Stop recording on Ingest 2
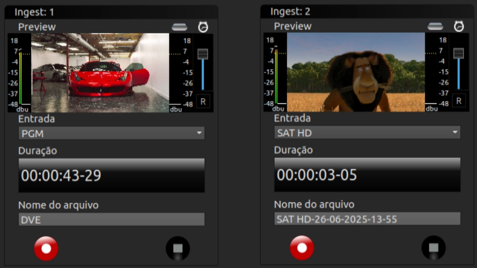This screenshot has height=268, width=477. [434, 248]
